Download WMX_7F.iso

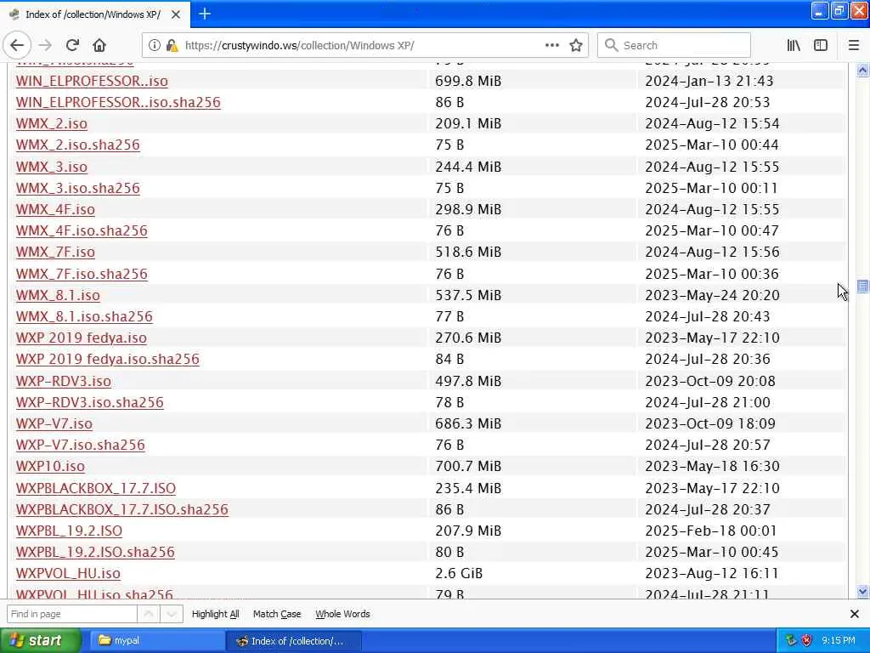pyautogui.click(x=55, y=252)
